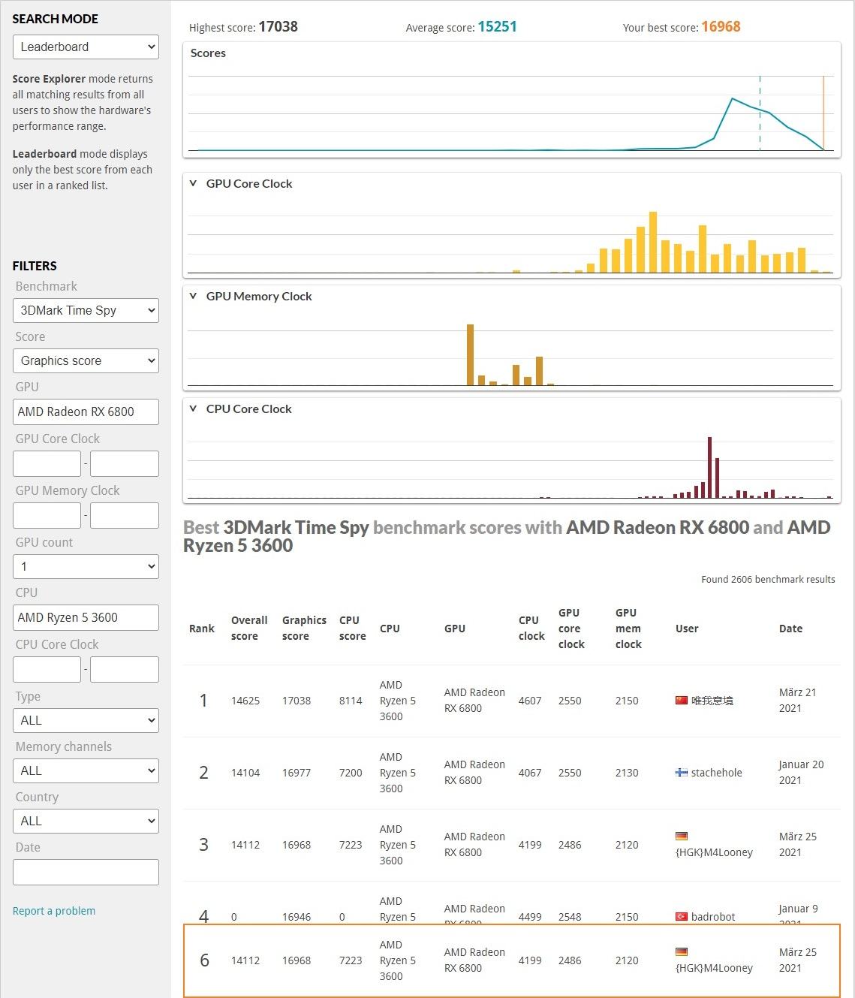The image size is (855, 998).
Task: Click your best score value 16968
Action: coord(721,26)
